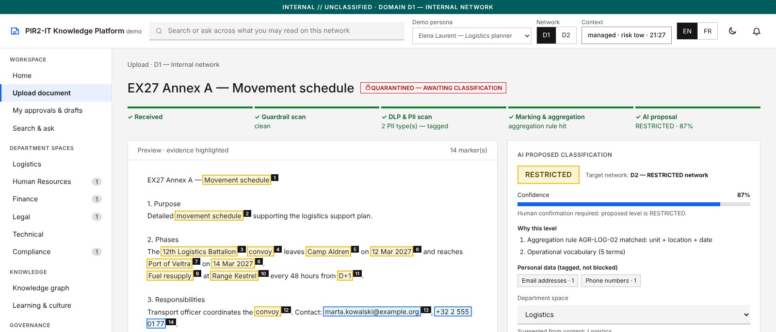776x332 pixels.
Task: Open the Logistics department space
Action: (x=56, y=164)
